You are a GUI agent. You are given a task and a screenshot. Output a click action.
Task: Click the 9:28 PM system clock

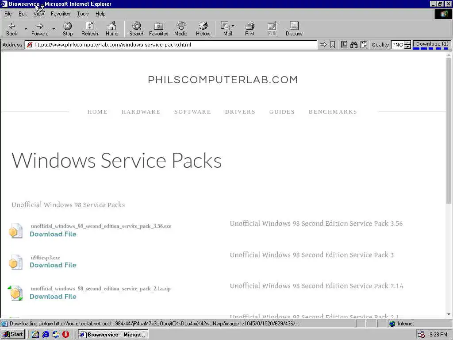point(438,335)
